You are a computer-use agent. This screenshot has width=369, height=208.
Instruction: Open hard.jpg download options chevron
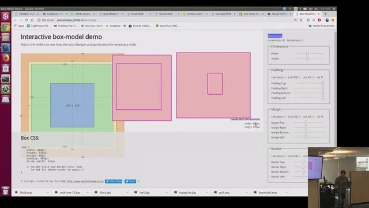click(x=167, y=192)
